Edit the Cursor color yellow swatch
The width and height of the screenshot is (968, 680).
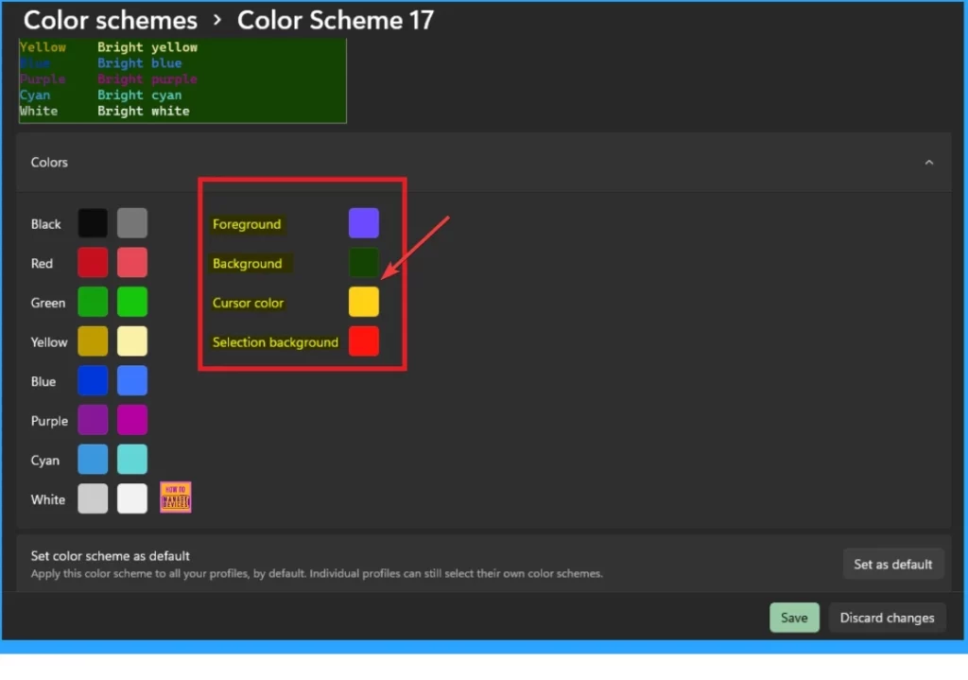[364, 302]
